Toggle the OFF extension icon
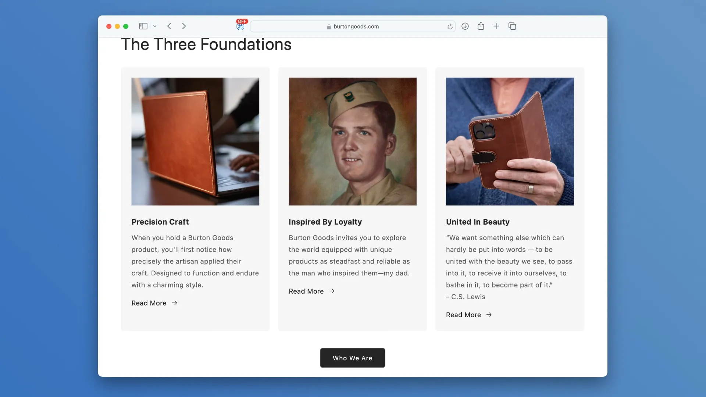 pyautogui.click(x=240, y=25)
